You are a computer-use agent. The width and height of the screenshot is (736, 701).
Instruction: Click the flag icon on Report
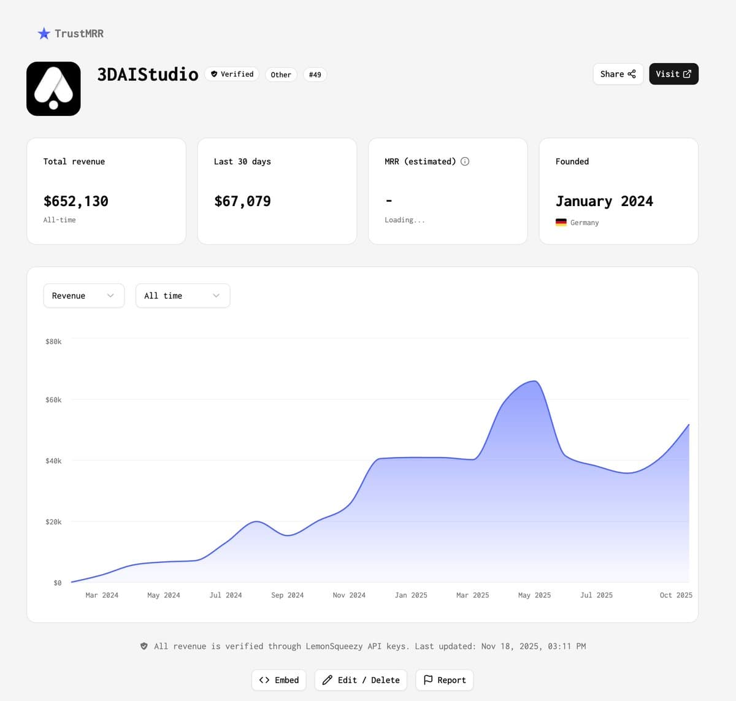point(428,680)
